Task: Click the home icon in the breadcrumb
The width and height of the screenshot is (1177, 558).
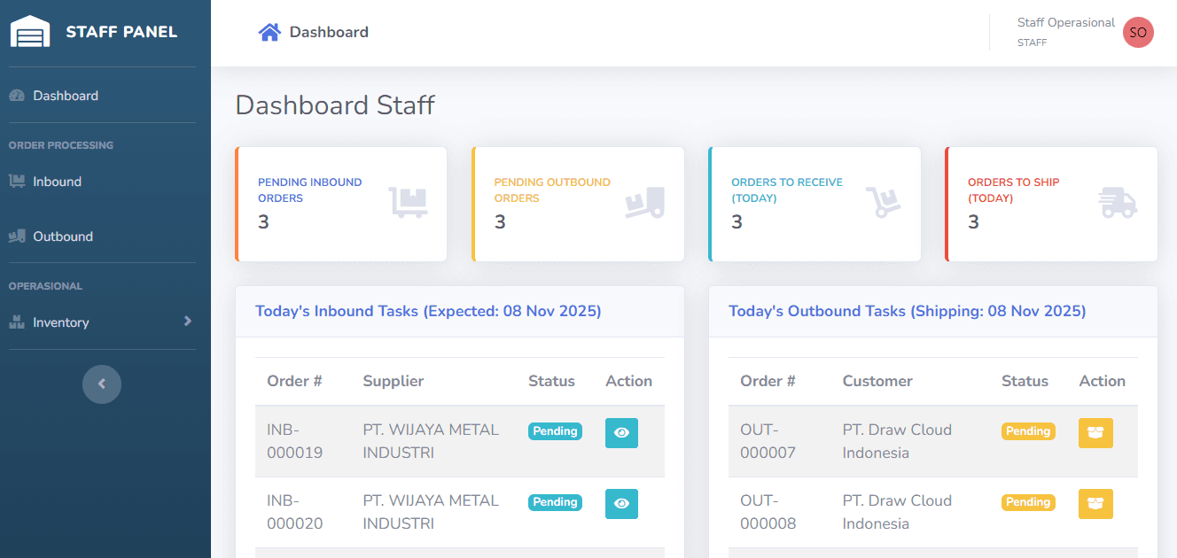Action: 269,31
